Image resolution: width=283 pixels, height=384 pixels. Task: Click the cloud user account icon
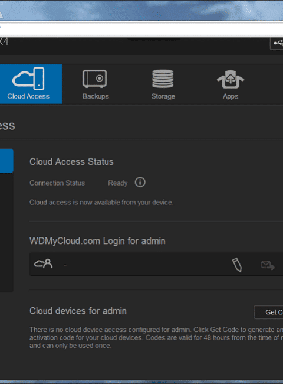44,263
